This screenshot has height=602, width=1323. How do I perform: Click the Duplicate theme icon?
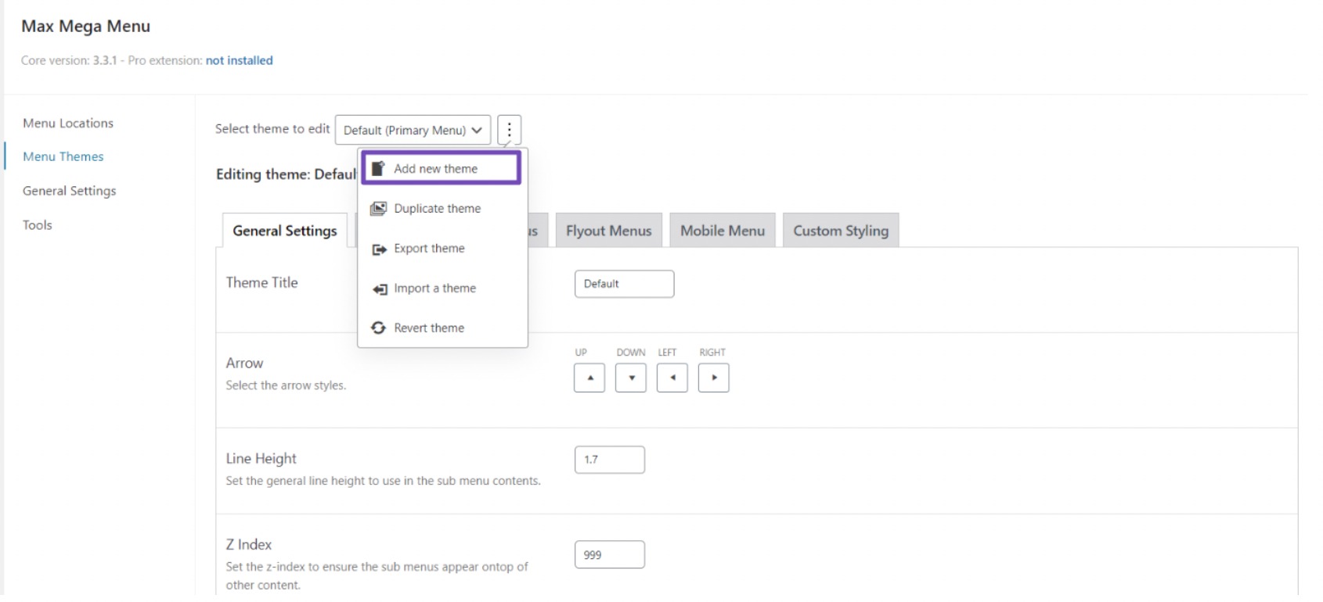(x=379, y=209)
